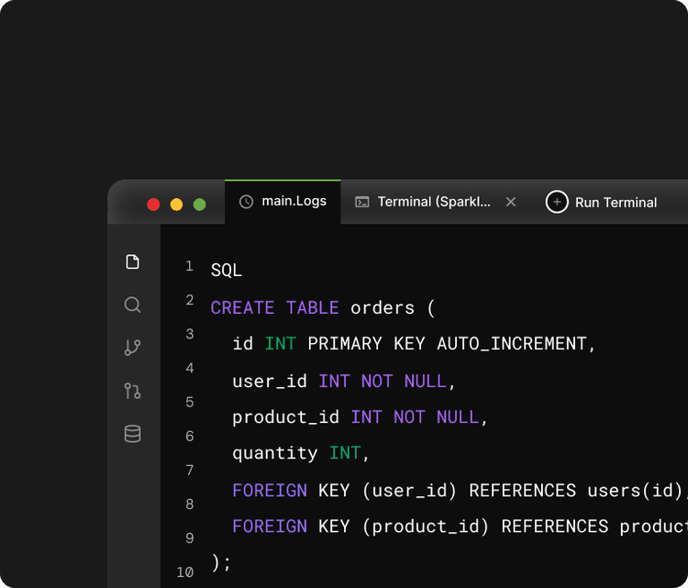Open the file explorer sidebar icon

point(132,262)
